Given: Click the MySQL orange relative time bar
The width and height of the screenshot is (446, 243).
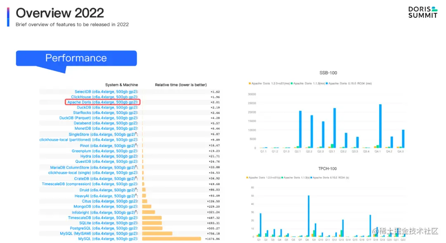Looking at the screenshot, I should pos(171,239).
